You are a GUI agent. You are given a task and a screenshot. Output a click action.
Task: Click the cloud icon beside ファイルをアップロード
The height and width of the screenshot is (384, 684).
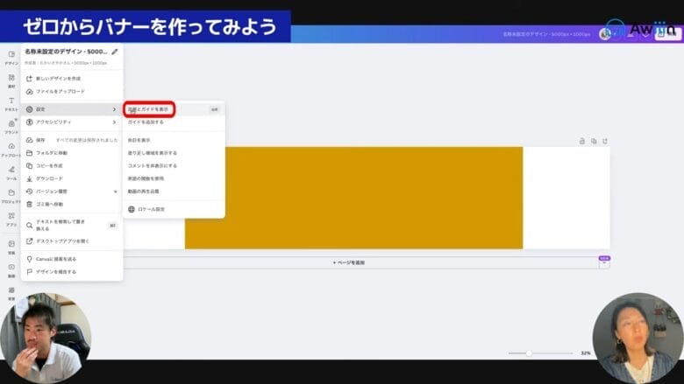coord(29,91)
